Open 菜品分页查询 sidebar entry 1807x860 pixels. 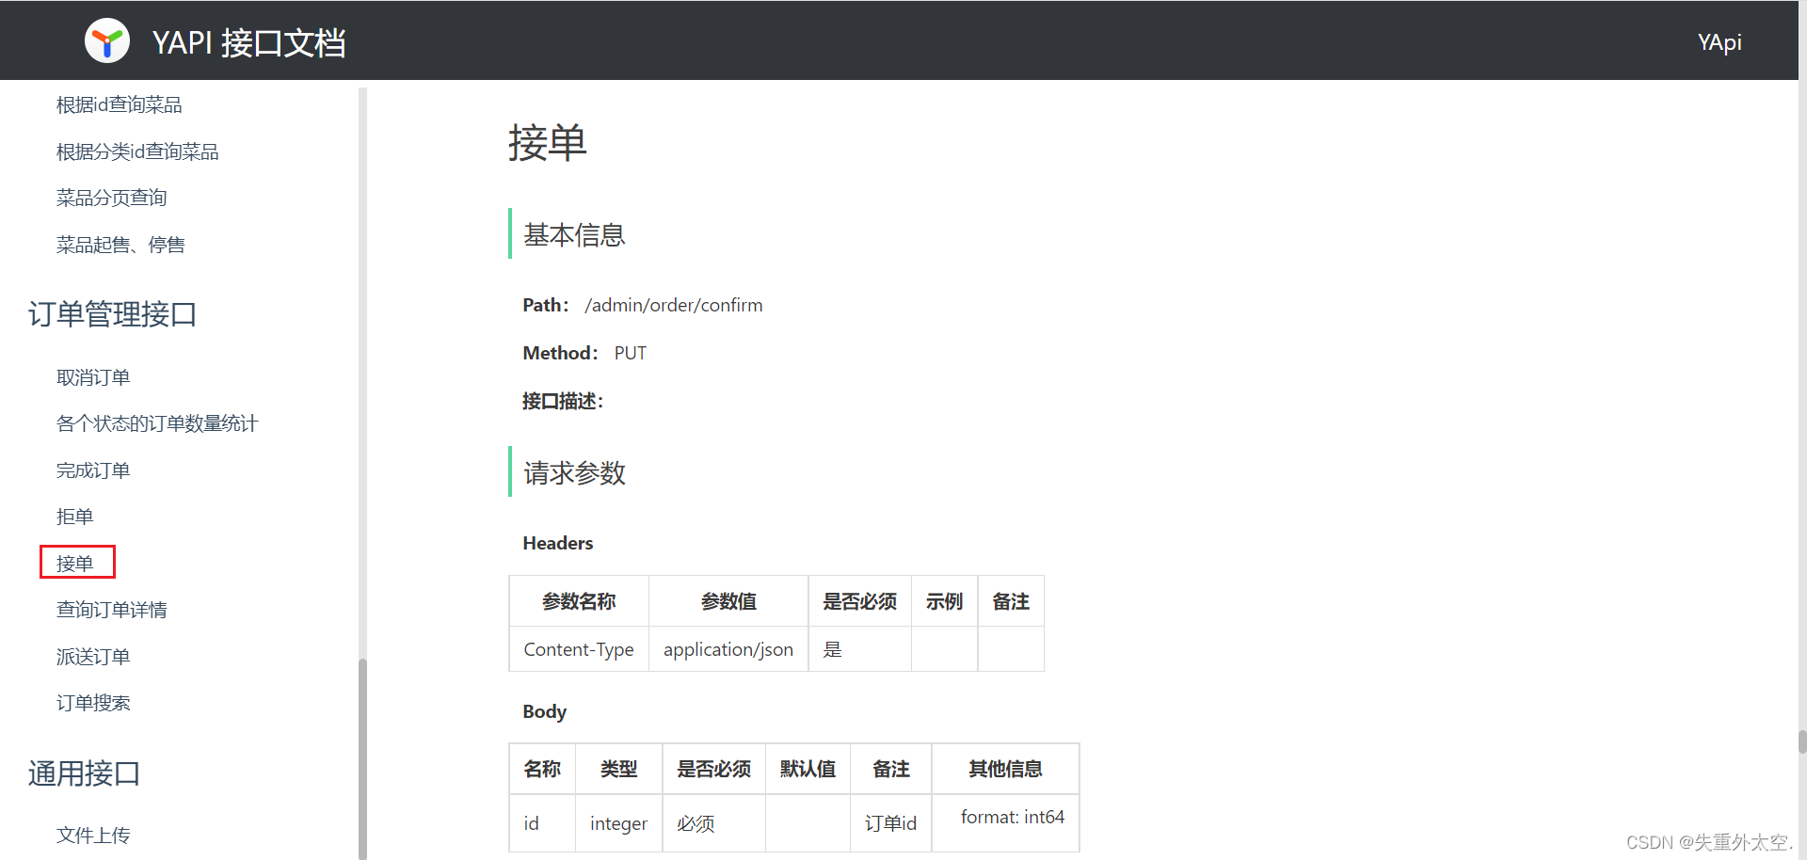[111, 198]
